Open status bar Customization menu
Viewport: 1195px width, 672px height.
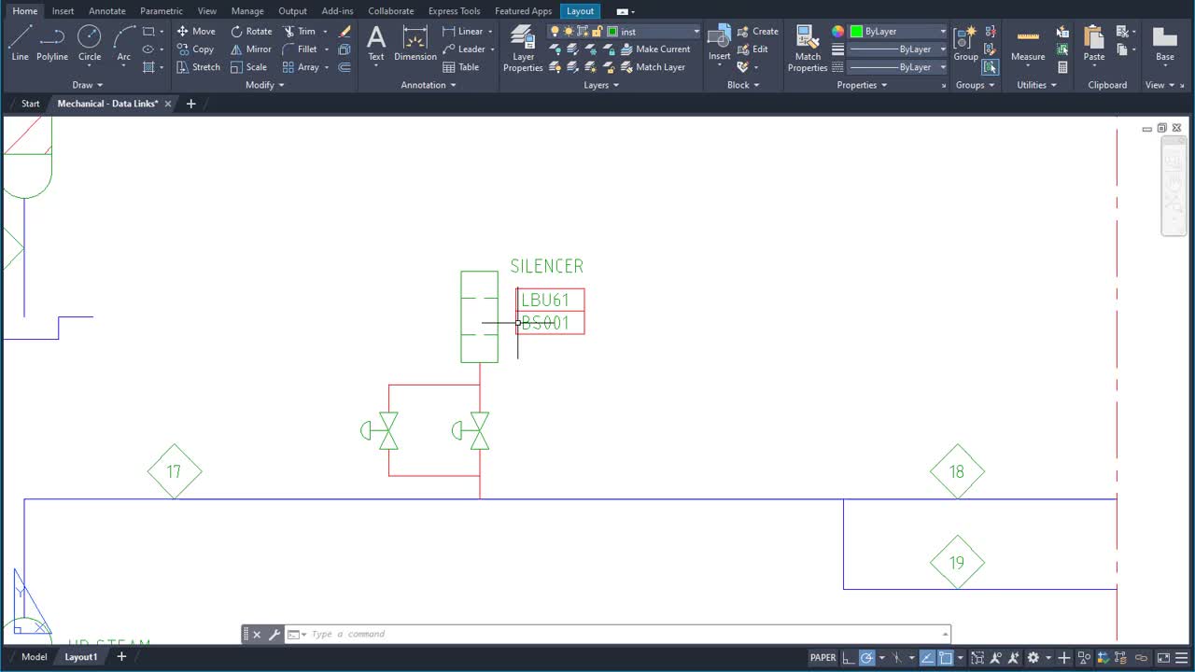point(1181,658)
